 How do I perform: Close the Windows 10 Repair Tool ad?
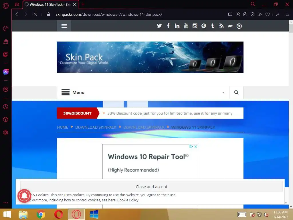196,146
